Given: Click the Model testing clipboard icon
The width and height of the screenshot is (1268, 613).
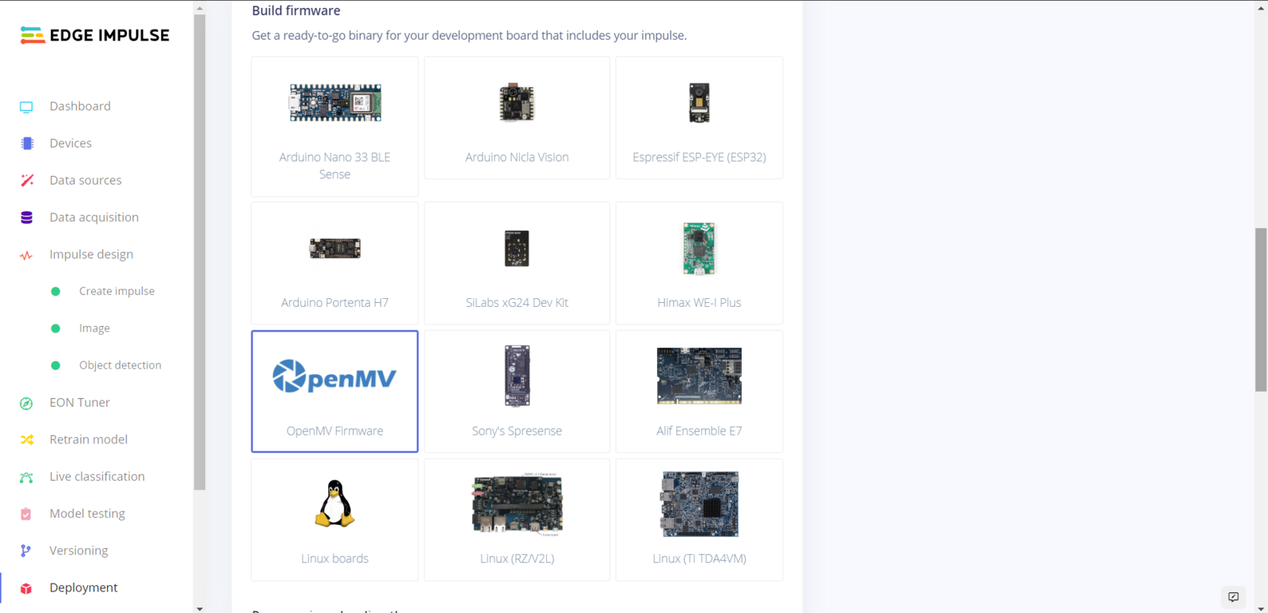Looking at the screenshot, I should click(26, 514).
